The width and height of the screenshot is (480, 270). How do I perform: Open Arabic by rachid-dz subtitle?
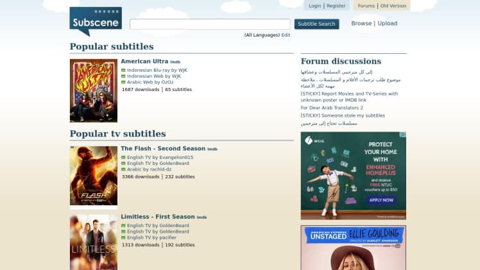point(149,169)
